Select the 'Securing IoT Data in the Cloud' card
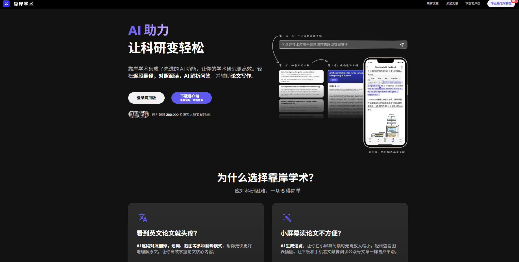 [301, 91]
